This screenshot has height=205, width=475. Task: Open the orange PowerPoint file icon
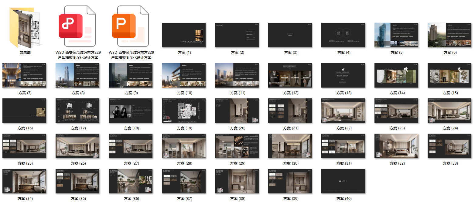130,27
